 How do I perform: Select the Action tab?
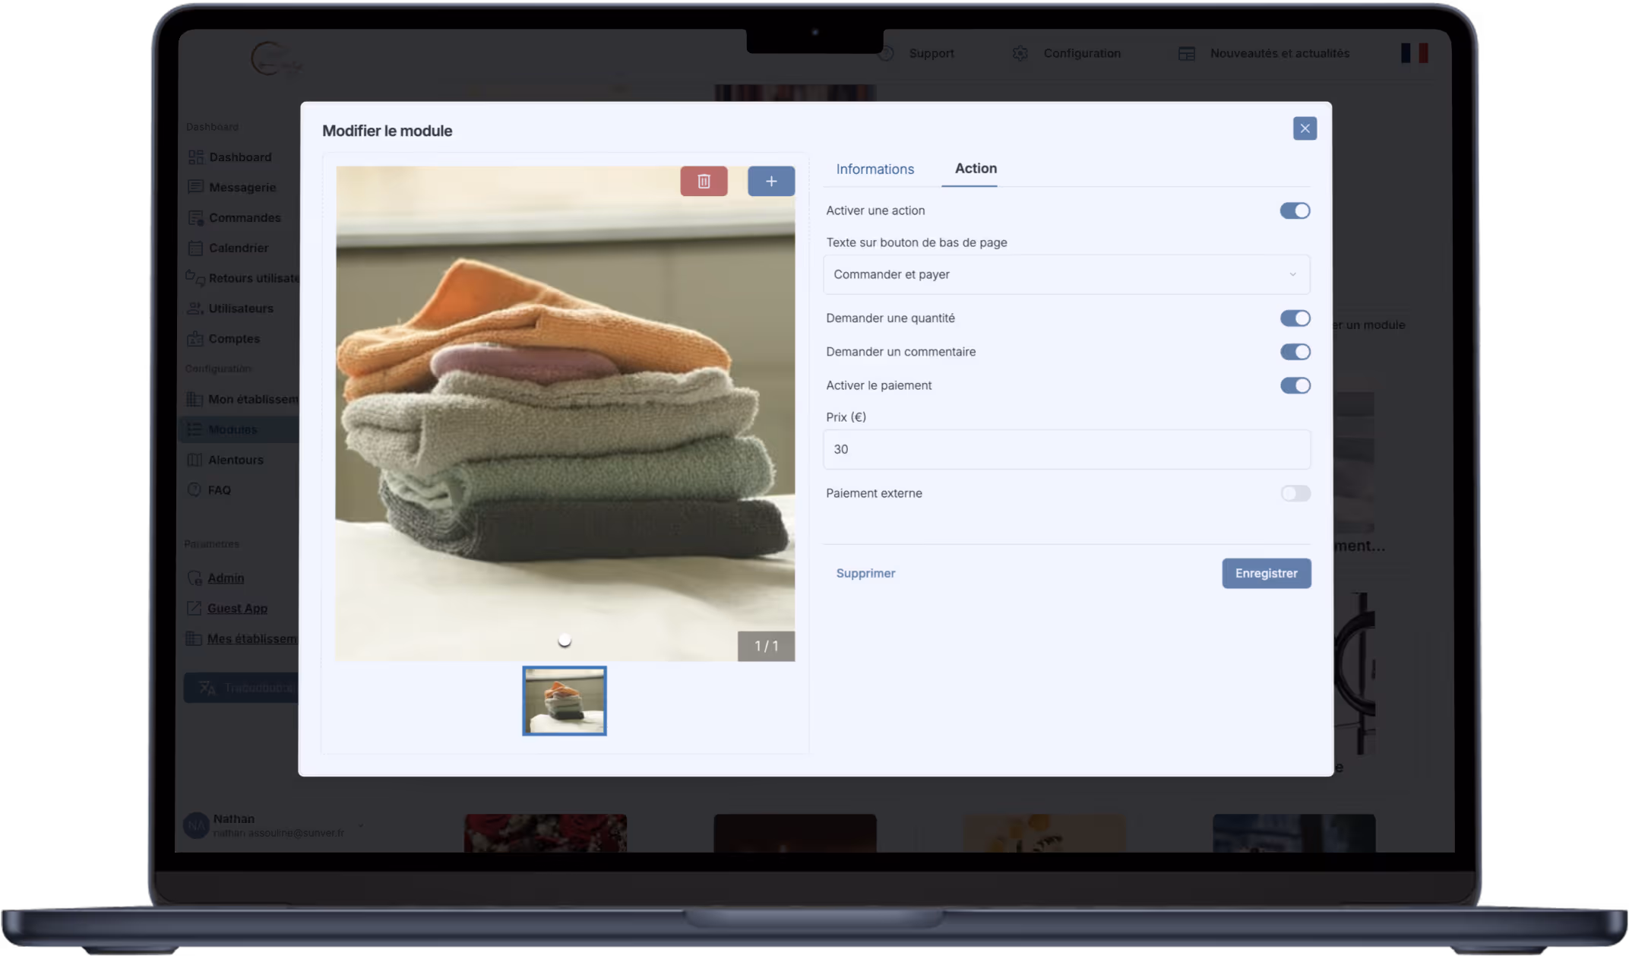[976, 168]
